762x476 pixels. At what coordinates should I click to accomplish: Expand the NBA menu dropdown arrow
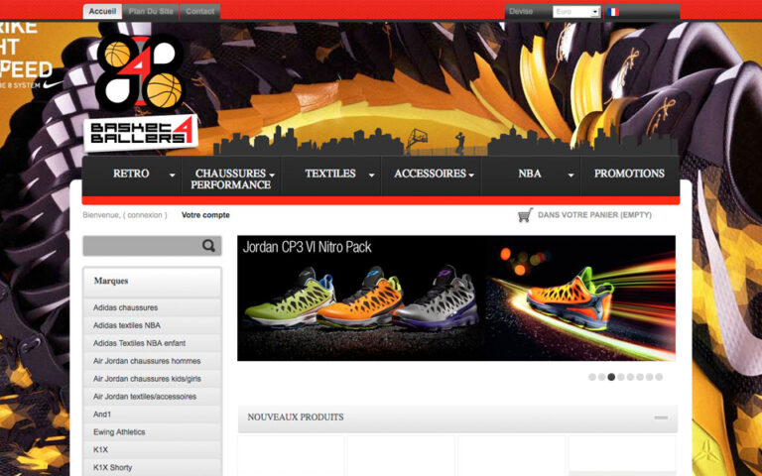[571, 176]
